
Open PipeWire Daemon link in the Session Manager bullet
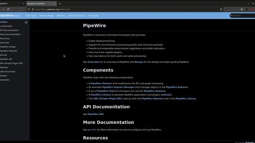177,87
